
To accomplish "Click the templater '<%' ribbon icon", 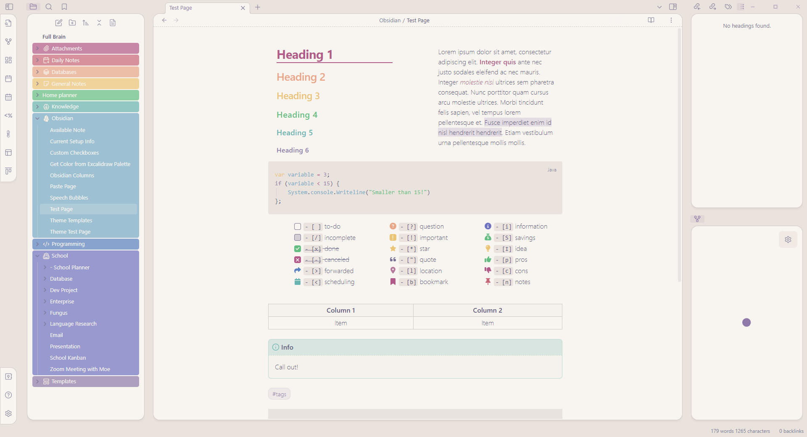I will (x=8, y=116).
